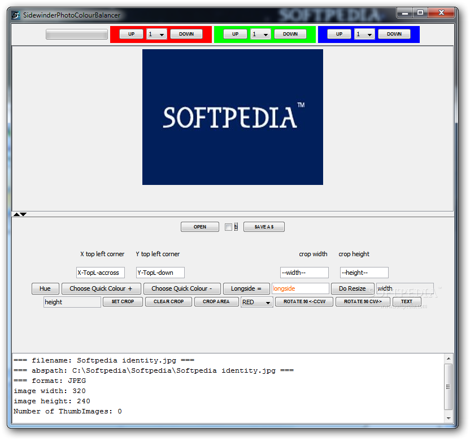
Task: Click the --width-- crop input field
Action: pos(304,273)
